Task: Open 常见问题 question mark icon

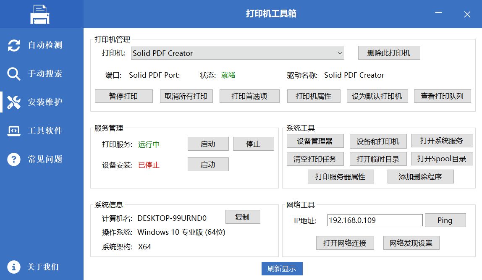Action: tap(14, 159)
